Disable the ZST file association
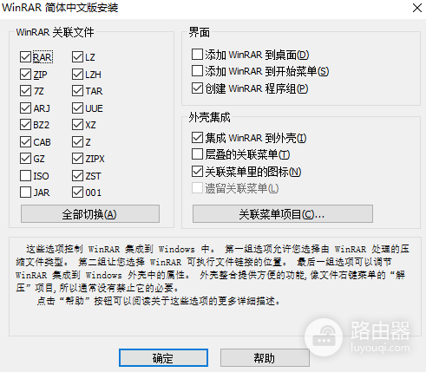This screenshot has height=372, width=426. click(x=77, y=176)
